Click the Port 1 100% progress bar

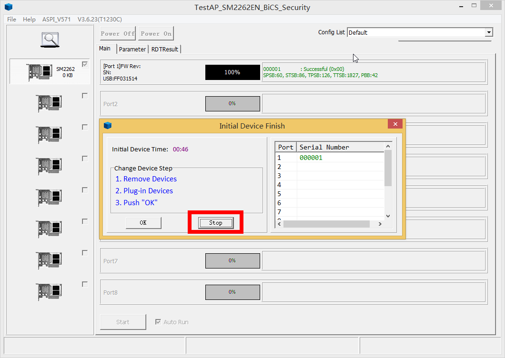232,72
